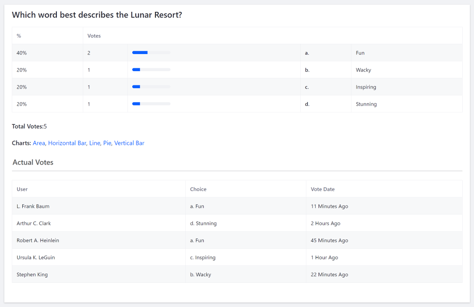This screenshot has height=307, width=474.
Task: Select user Robert A. Heinlein
Action: pyautogui.click(x=38, y=241)
